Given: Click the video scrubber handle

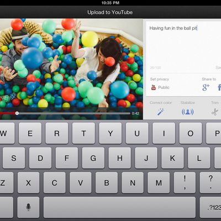Looking at the screenshot, I should coord(17,113).
